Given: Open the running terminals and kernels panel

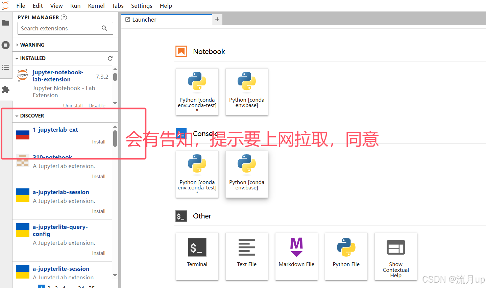Looking at the screenshot, I should [5, 45].
